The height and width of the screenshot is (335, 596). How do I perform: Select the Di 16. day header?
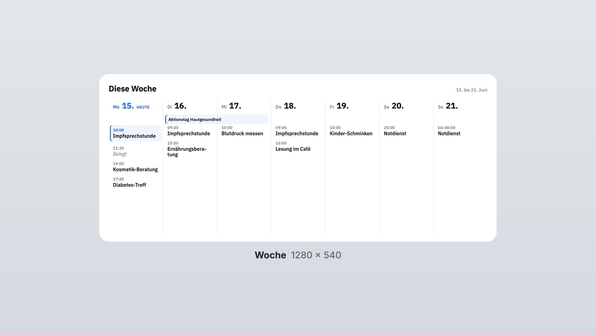pos(177,106)
